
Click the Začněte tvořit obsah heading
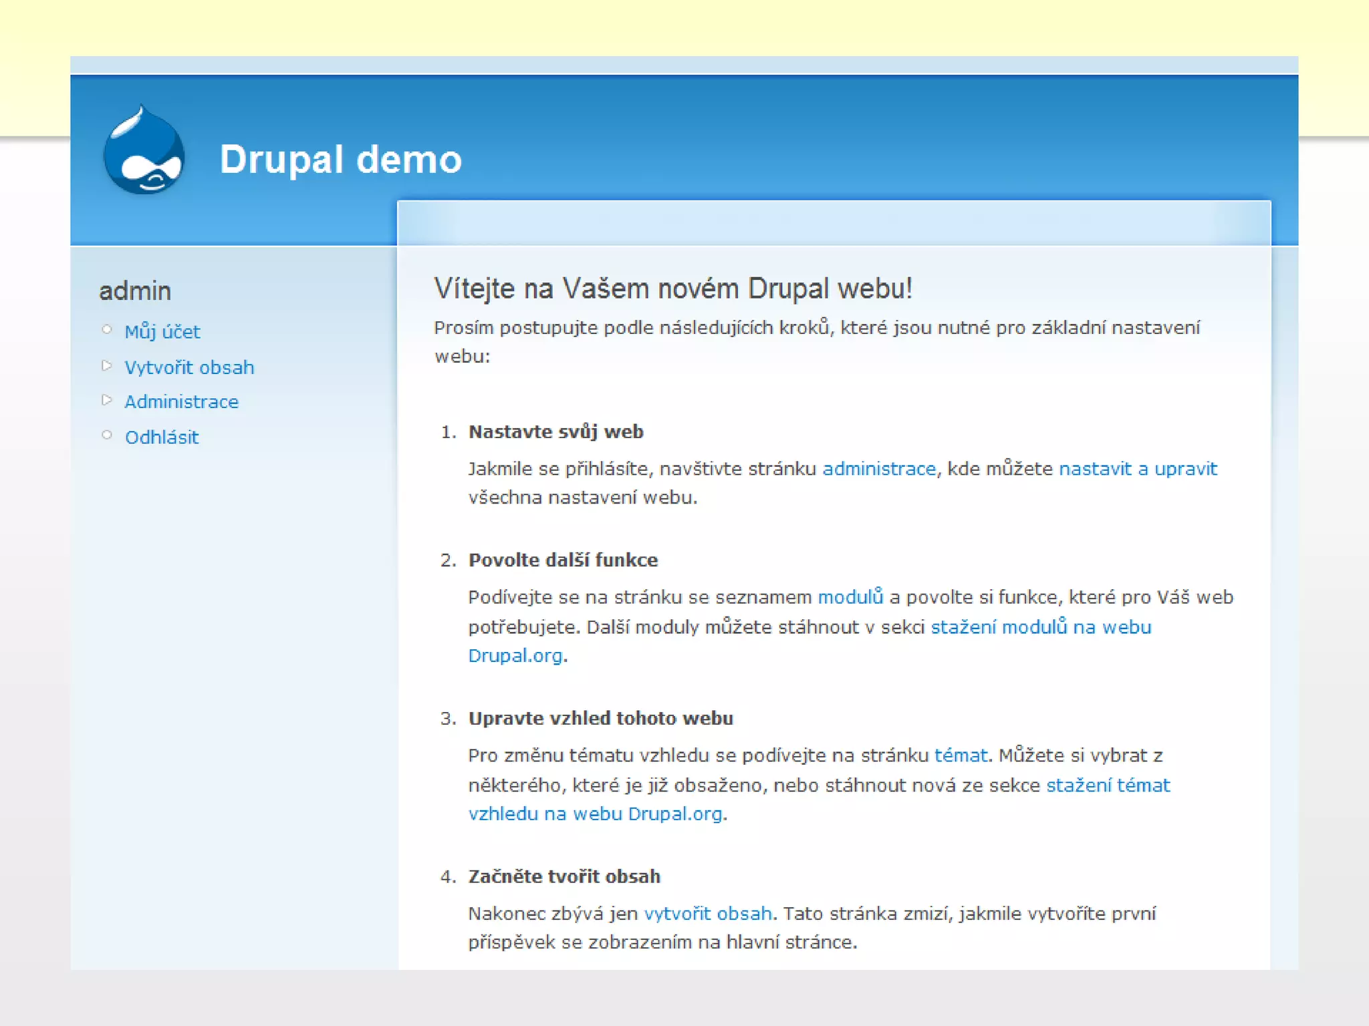point(564,876)
